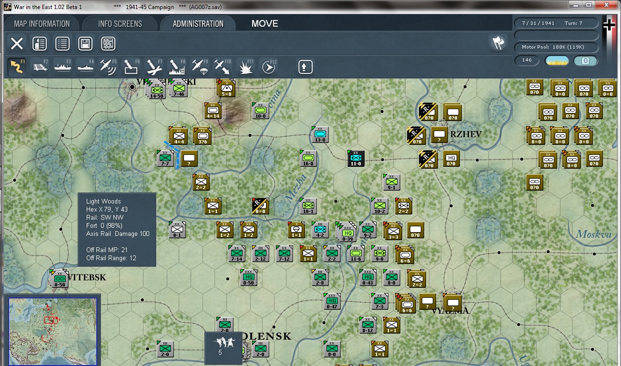
Task: Choose the F7 bomb airfield icon
Action: pos(154,67)
